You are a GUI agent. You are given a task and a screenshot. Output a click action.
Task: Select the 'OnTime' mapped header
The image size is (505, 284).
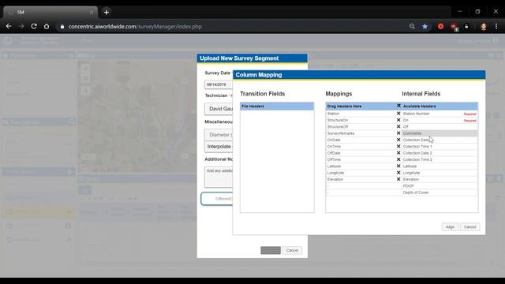click(x=334, y=147)
